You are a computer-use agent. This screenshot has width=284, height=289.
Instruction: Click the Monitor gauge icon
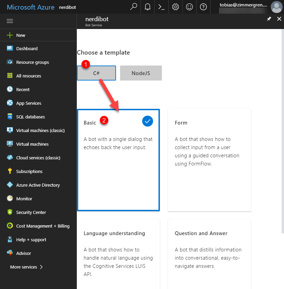pyautogui.click(x=10, y=198)
